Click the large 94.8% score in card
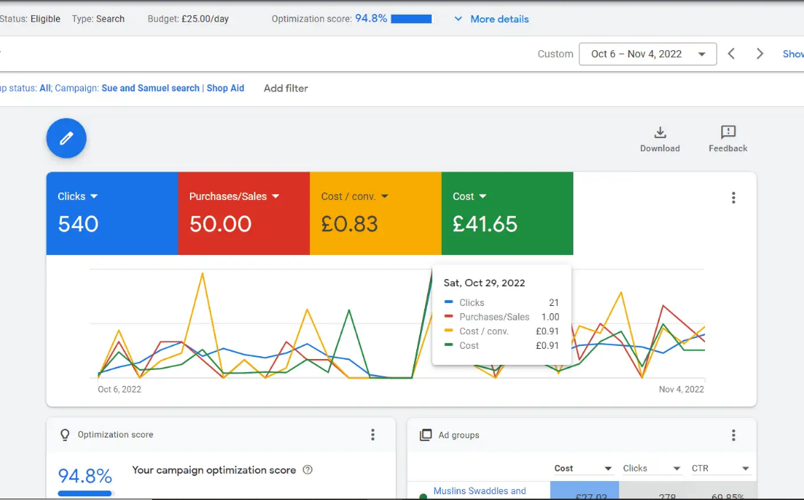This screenshot has height=500, width=804. [84, 476]
